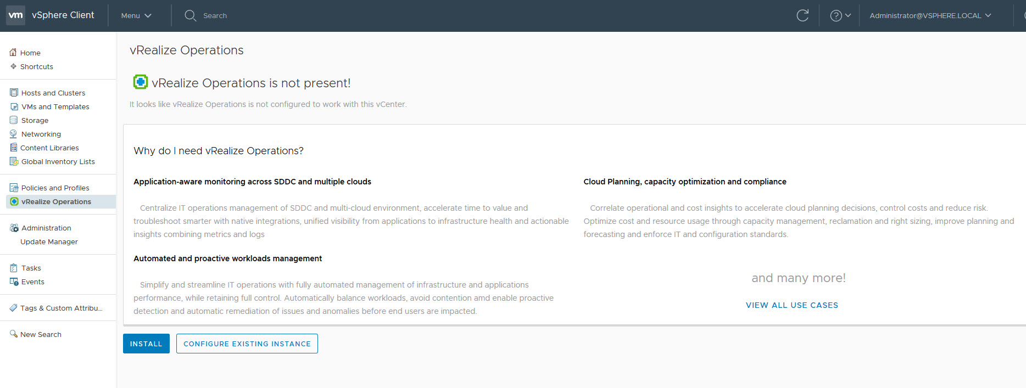
Task: Click CONFIGURE EXISTING INSTANCE button
Action: click(x=247, y=344)
